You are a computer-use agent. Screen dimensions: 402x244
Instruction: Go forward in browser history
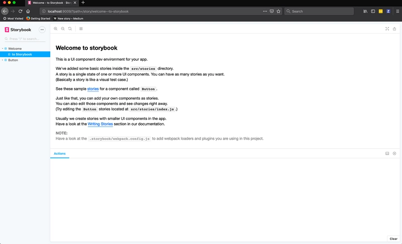(x=13, y=11)
